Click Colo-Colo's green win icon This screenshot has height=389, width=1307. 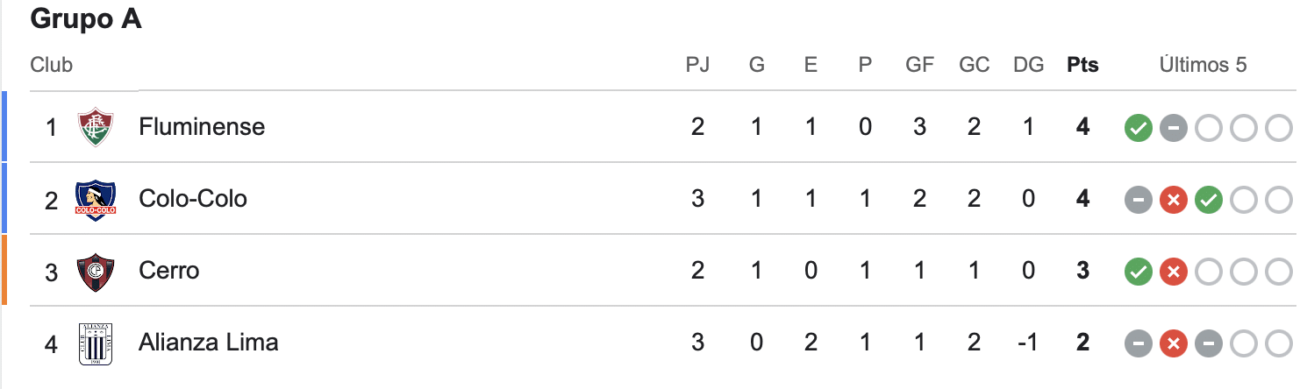[x=1208, y=200]
